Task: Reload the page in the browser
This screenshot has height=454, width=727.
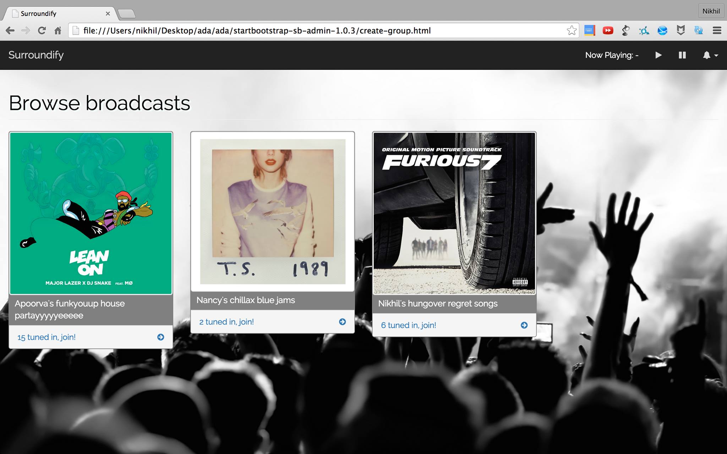Action: (x=42, y=31)
